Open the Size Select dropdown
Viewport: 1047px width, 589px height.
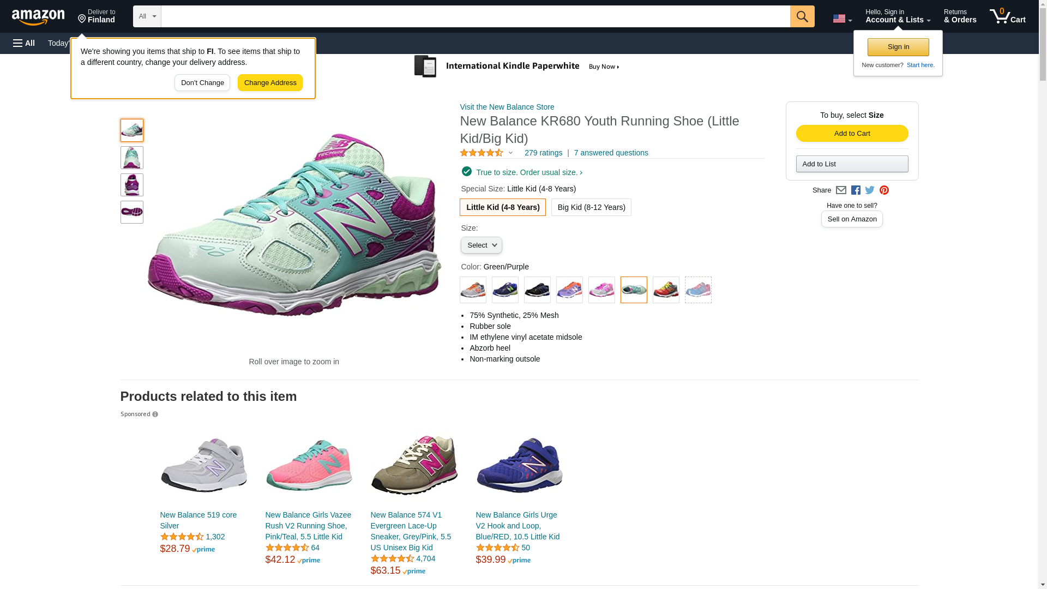tap(481, 245)
